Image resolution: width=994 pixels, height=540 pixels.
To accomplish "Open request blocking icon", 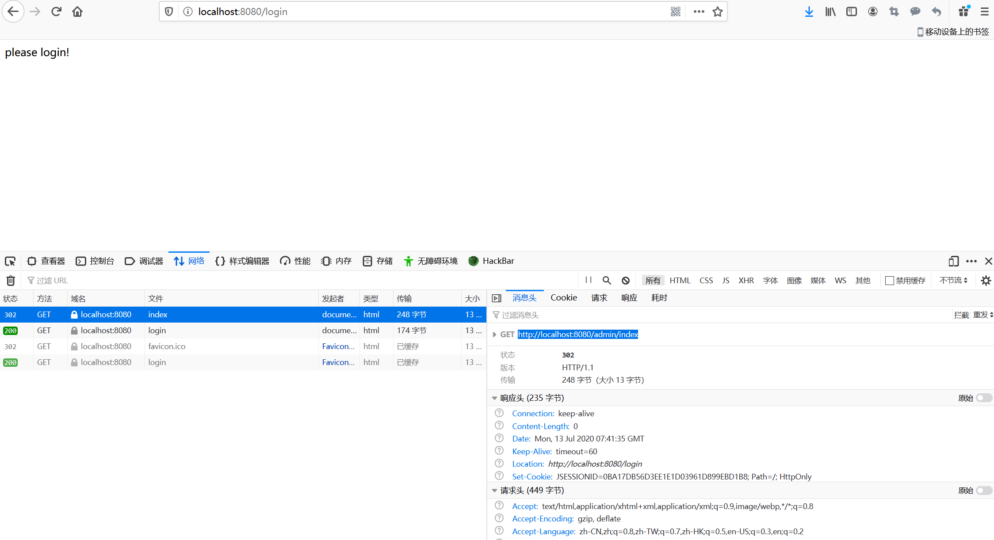I will pos(626,280).
